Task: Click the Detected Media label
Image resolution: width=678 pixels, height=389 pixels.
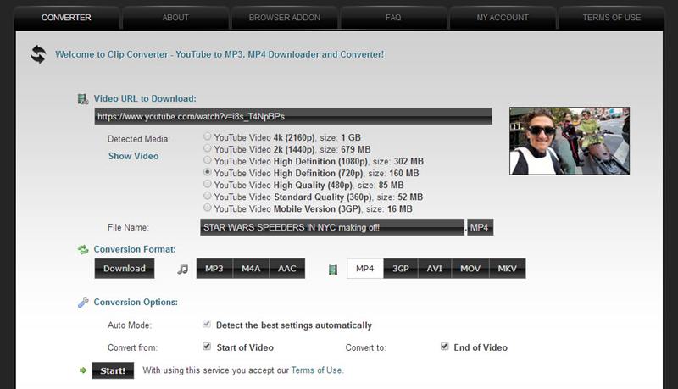Action: pos(139,139)
